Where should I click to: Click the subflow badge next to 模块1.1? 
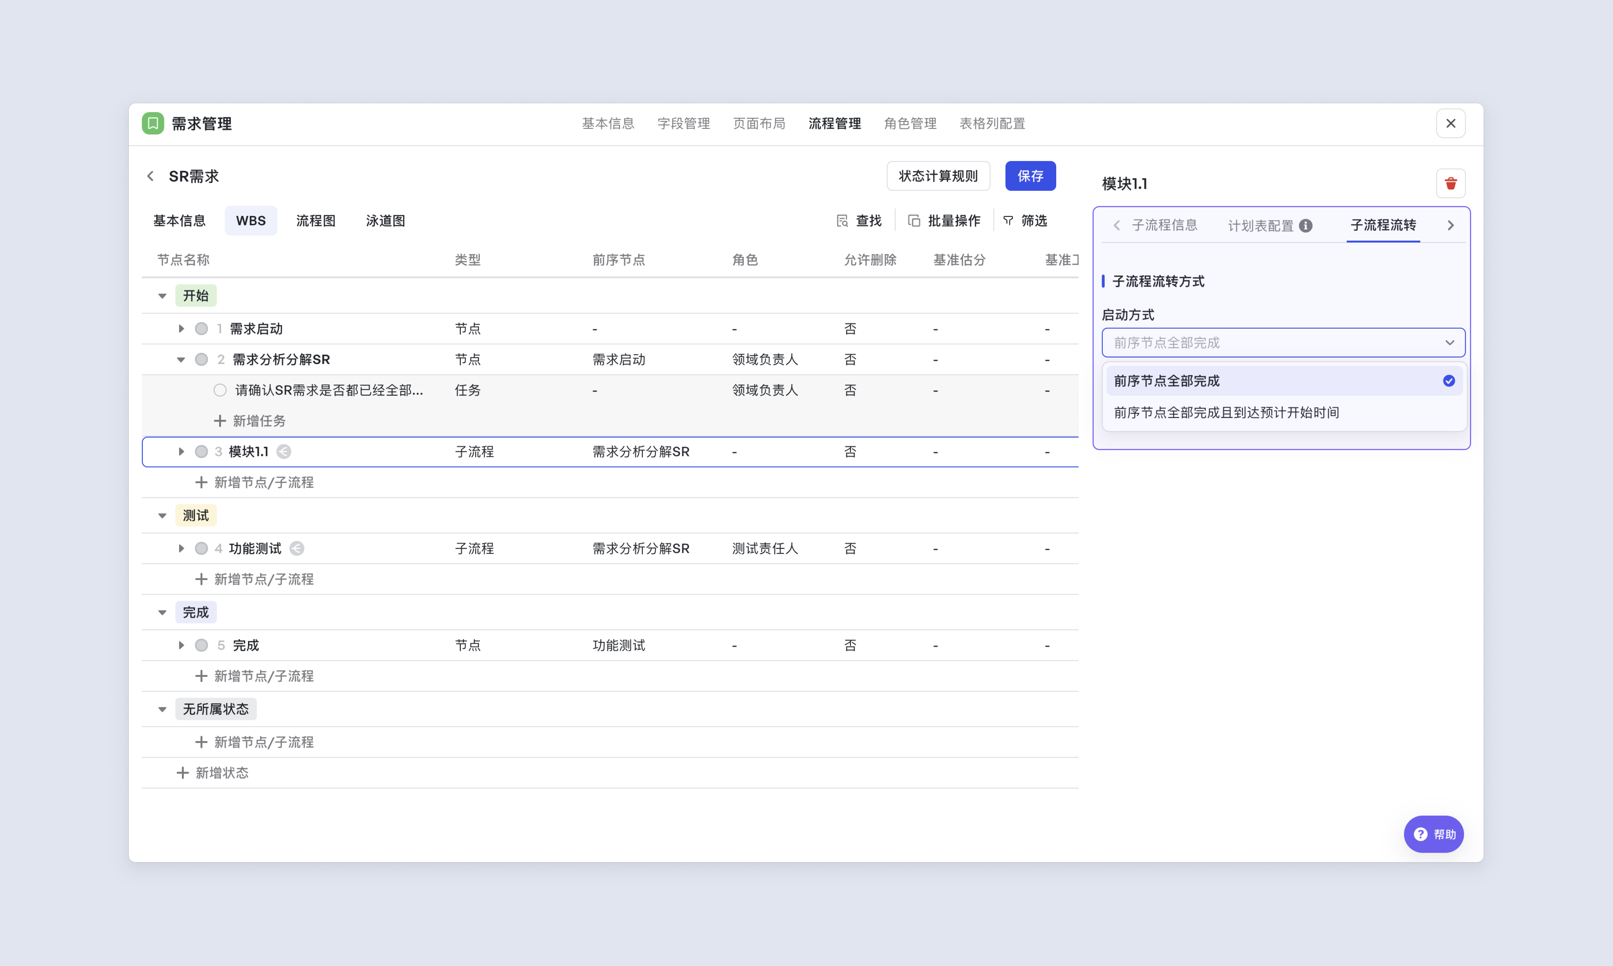(284, 451)
